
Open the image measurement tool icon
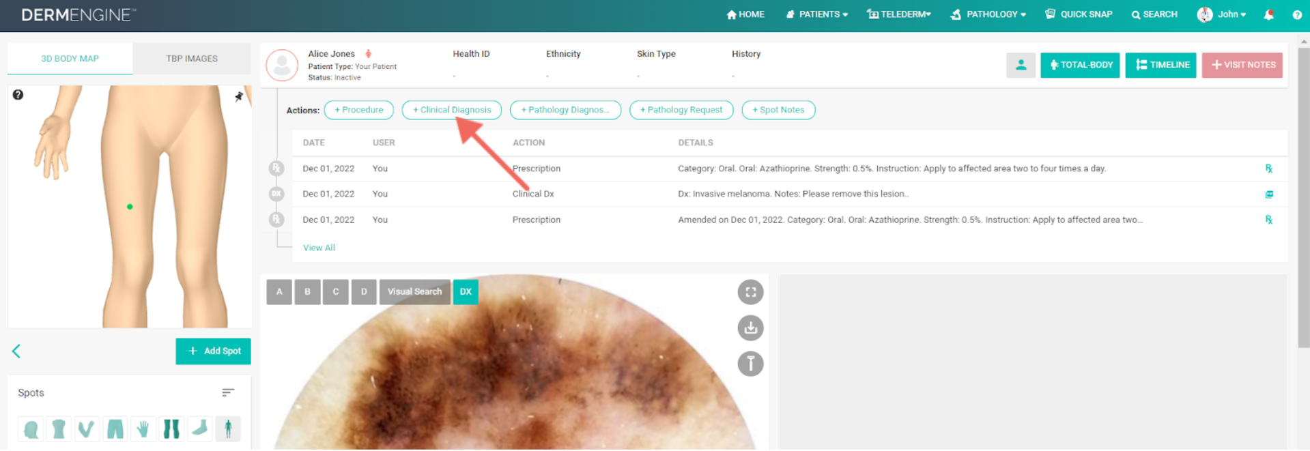pyautogui.click(x=750, y=364)
